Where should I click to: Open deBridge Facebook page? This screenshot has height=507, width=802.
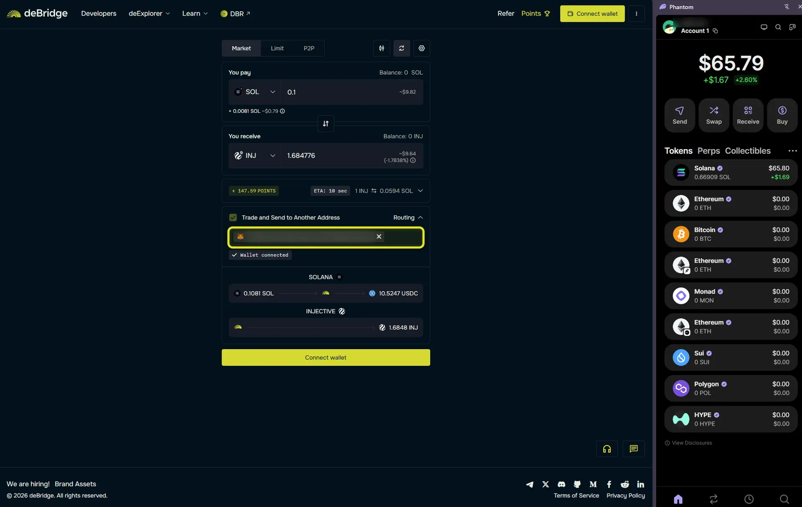click(609, 484)
